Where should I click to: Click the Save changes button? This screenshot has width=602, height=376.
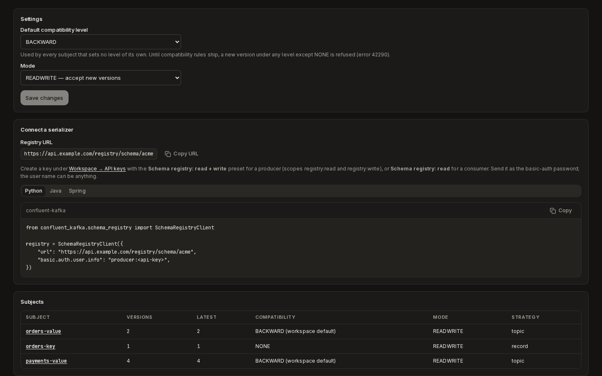point(44,98)
